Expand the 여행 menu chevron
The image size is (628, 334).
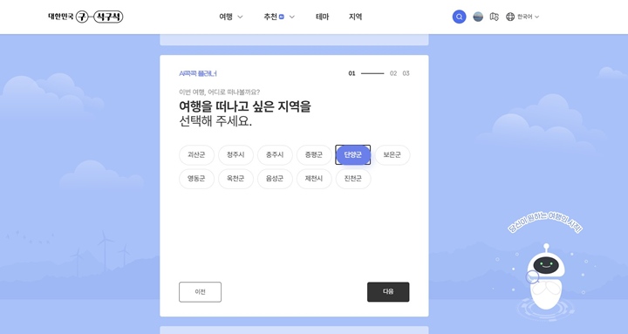click(241, 17)
